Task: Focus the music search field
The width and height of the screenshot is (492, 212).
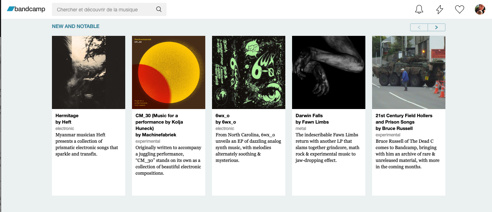Action: [103, 10]
